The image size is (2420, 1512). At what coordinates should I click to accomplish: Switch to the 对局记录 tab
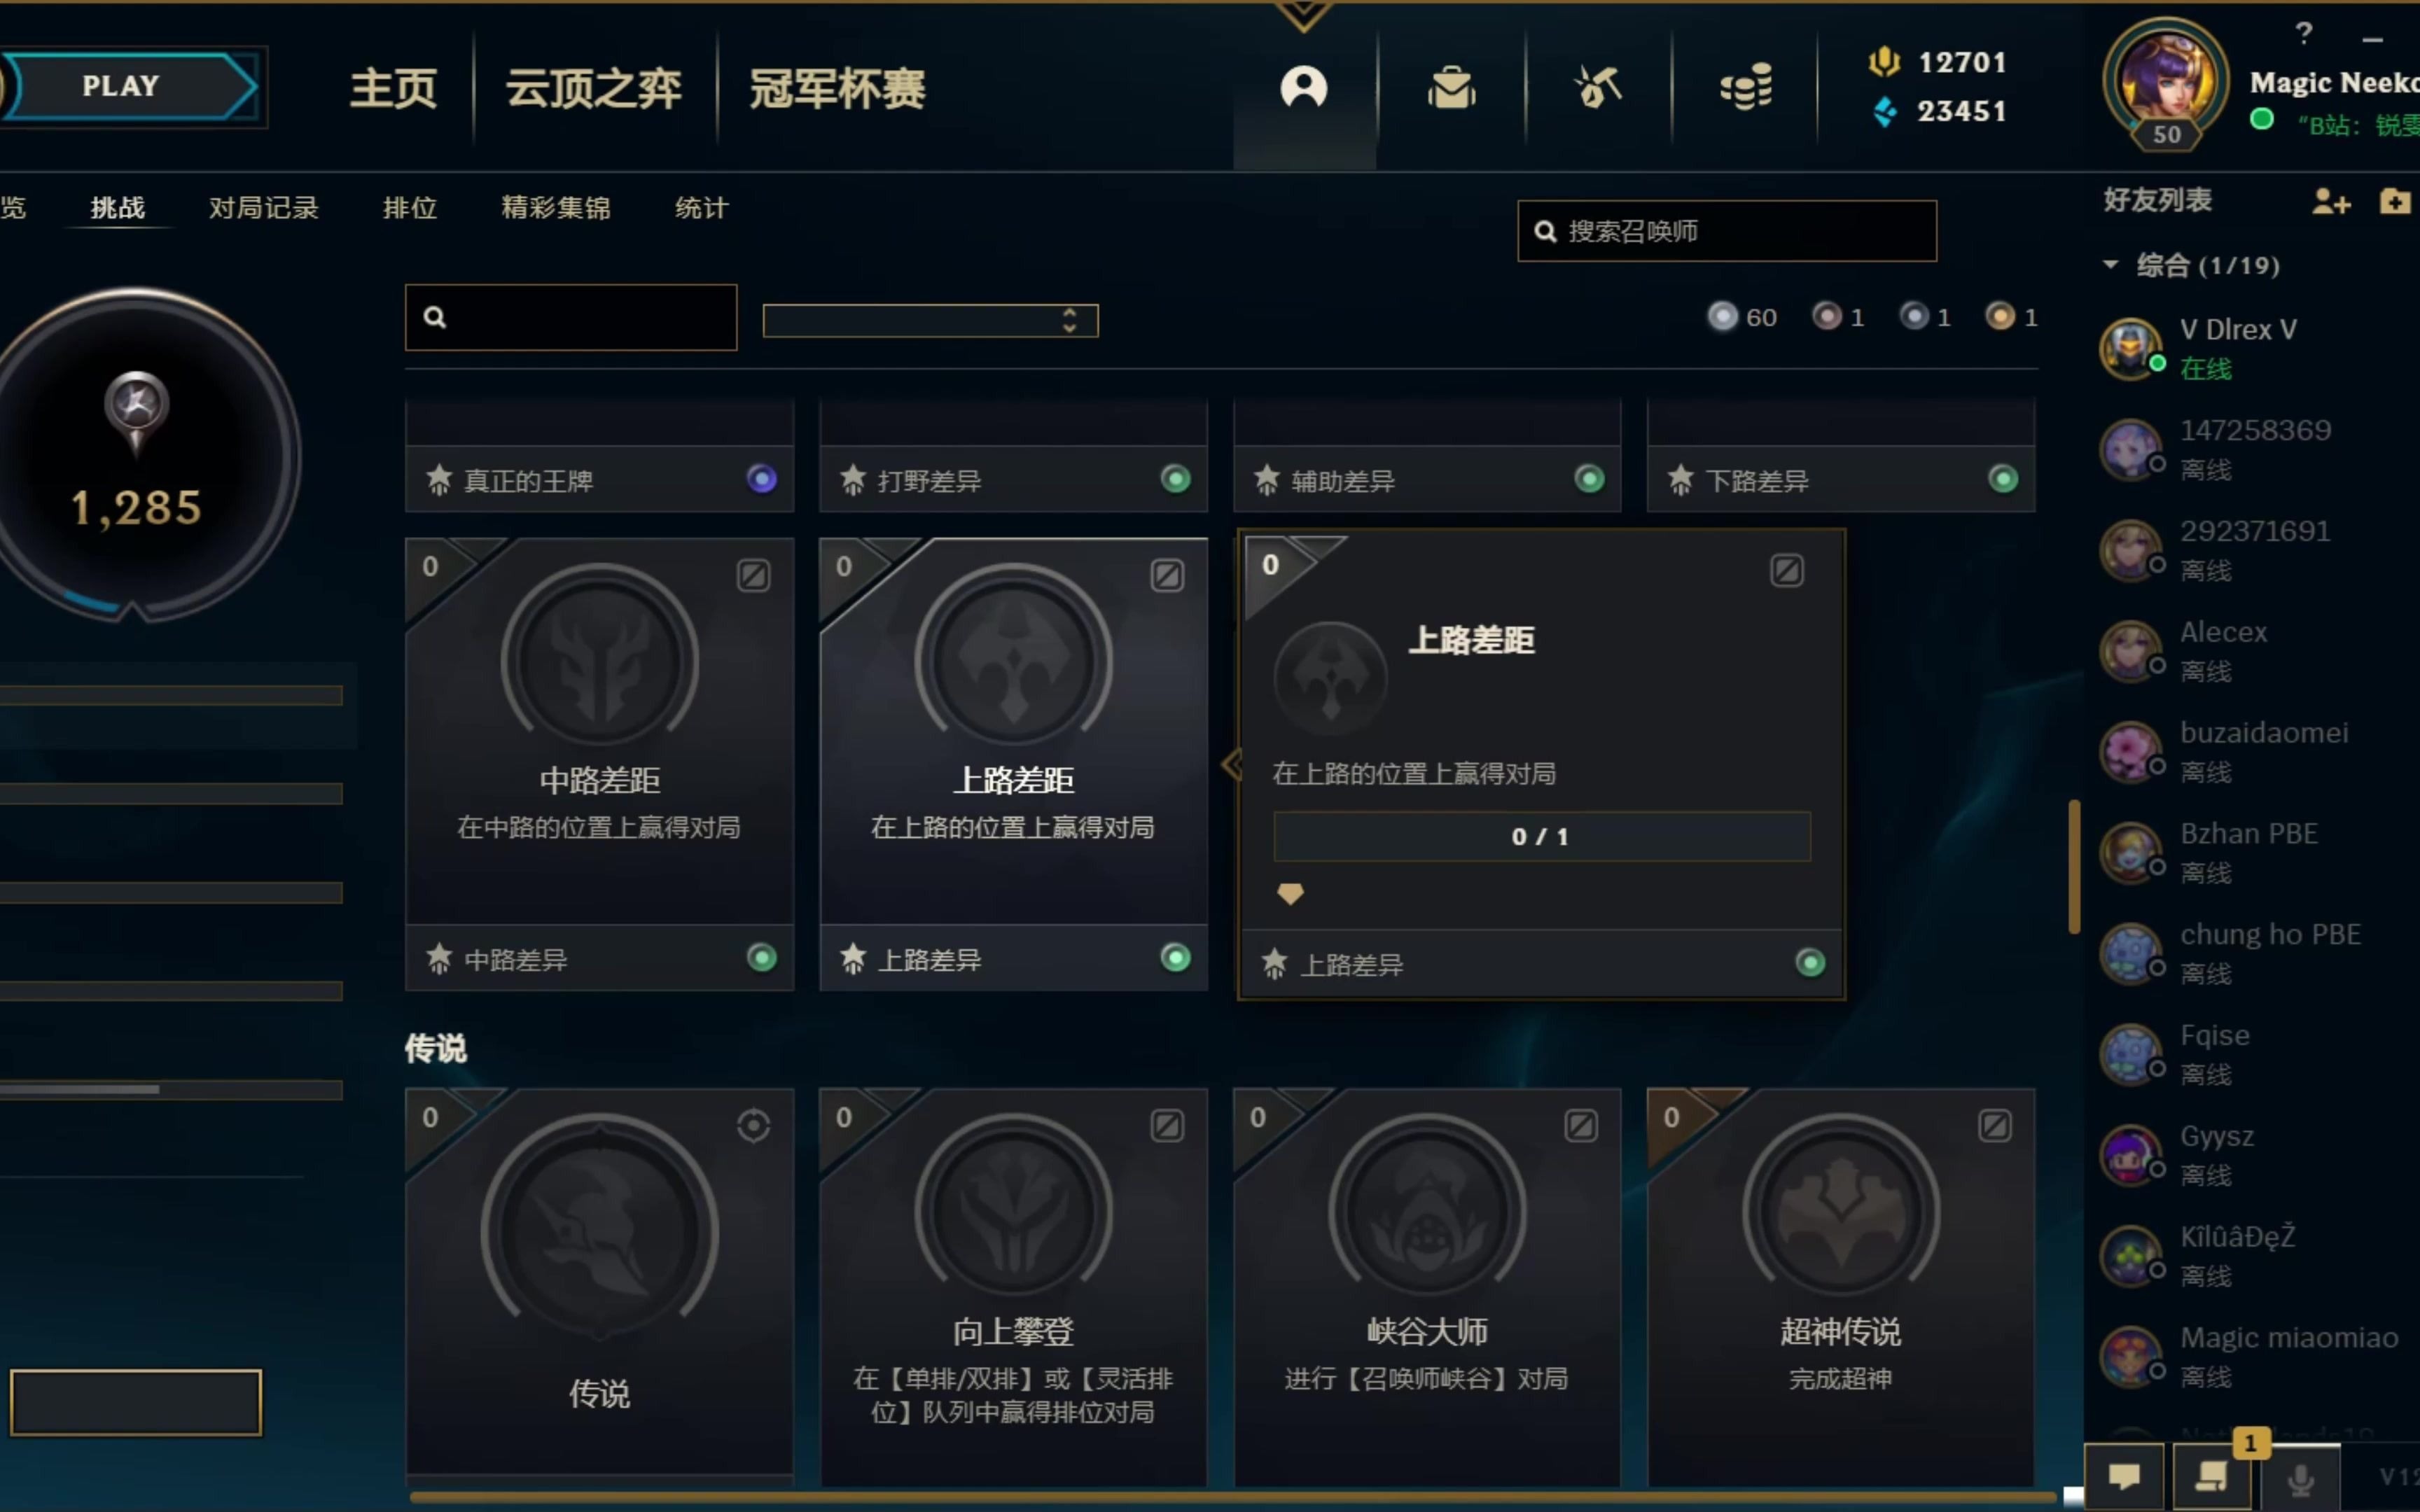pyautogui.click(x=263, y=208)
